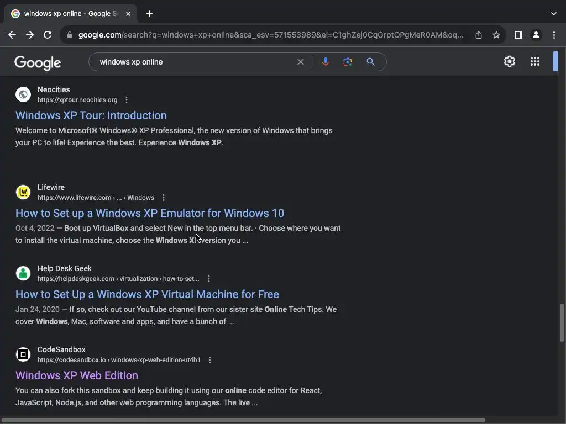Open more options for CodeSandbox result
Viewport: 566px width, 424px height.
coord(209,360)
